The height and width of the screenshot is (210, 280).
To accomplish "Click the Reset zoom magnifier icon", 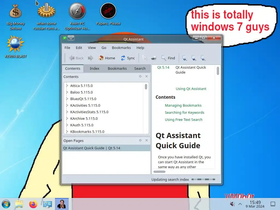I will [203, 58].
